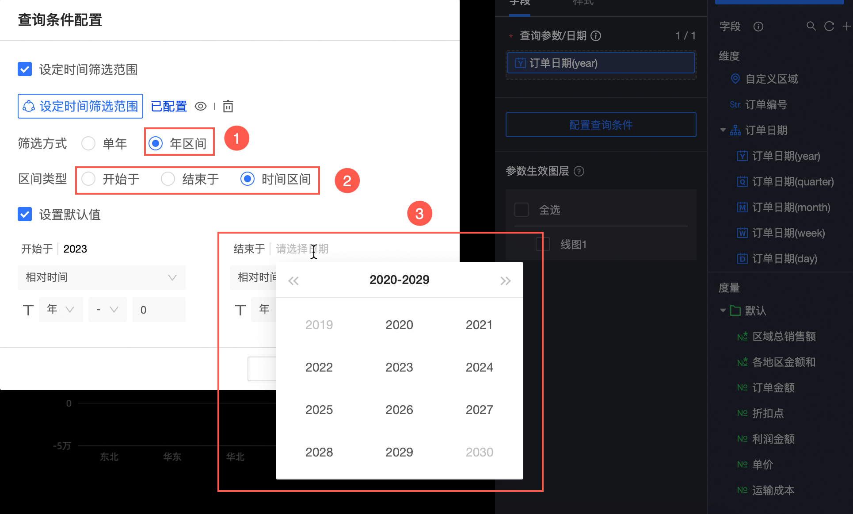Select the 开始于 interval type radio

[89, 179]
